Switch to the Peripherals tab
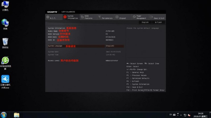Image resolution: width=211 pixels, height=118 pixels. point(105,17)
